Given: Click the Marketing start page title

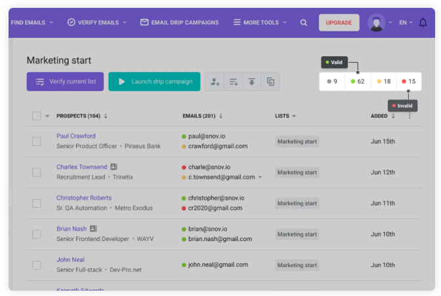Looking at the screenshot, I should tap(59, 60).
